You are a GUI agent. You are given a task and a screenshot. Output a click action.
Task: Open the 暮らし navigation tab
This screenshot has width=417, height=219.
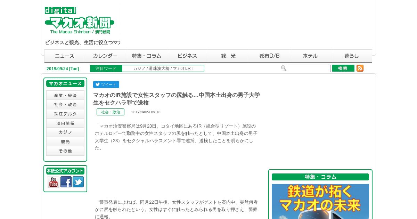(352, 56)
